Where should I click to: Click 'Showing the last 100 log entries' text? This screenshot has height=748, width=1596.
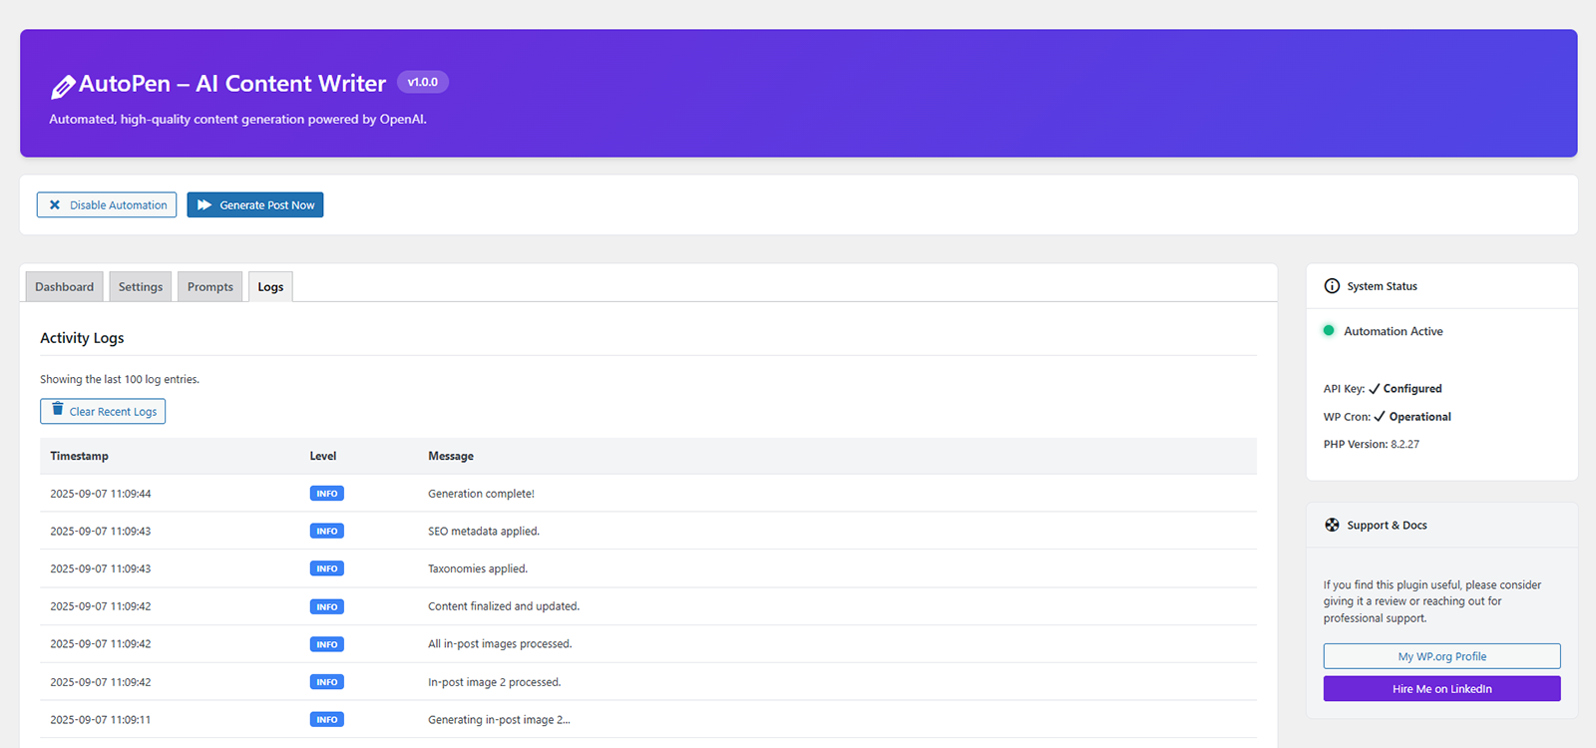(120, 379)
